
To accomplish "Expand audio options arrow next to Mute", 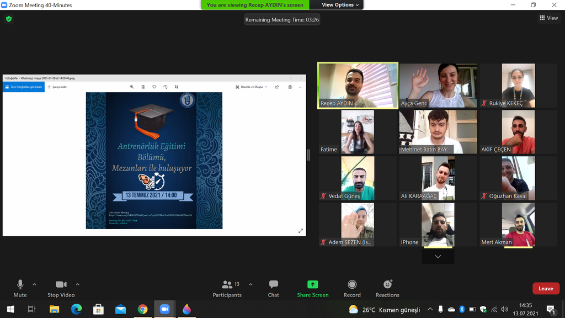I will point(34,285).
